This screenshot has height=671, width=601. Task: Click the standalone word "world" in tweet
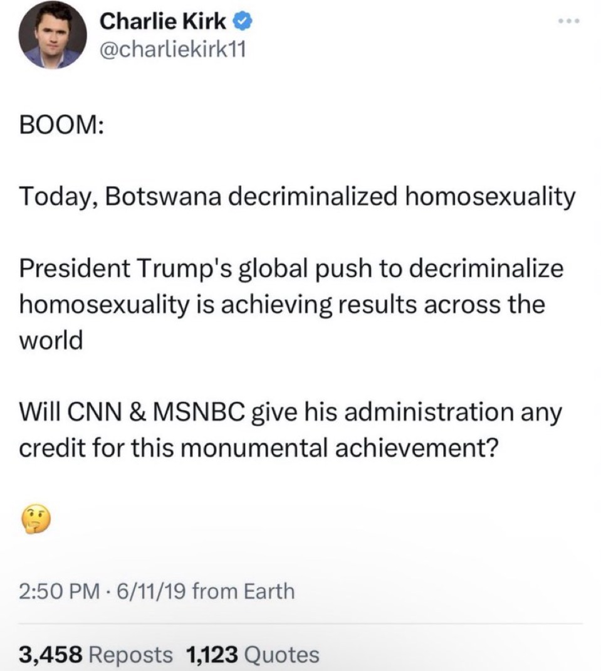point(51,341)
